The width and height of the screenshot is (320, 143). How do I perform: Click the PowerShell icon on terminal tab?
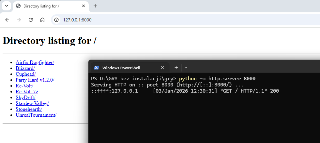tap(97, 68)
